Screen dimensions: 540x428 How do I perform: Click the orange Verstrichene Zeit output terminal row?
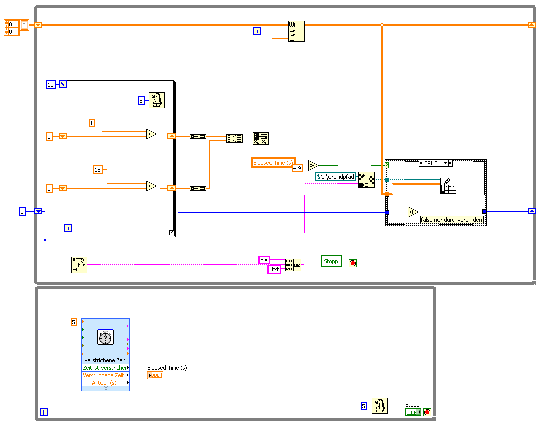click(106, 375)
